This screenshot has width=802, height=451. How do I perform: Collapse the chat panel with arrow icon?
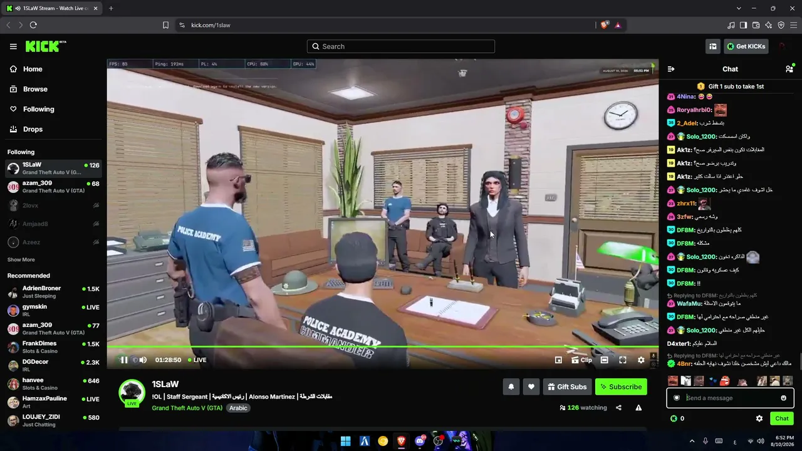tap(671, 69)
